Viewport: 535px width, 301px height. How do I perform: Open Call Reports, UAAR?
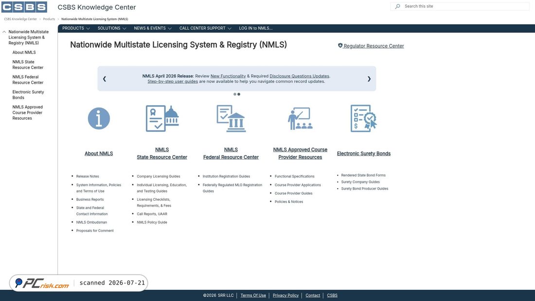(152, 214)
